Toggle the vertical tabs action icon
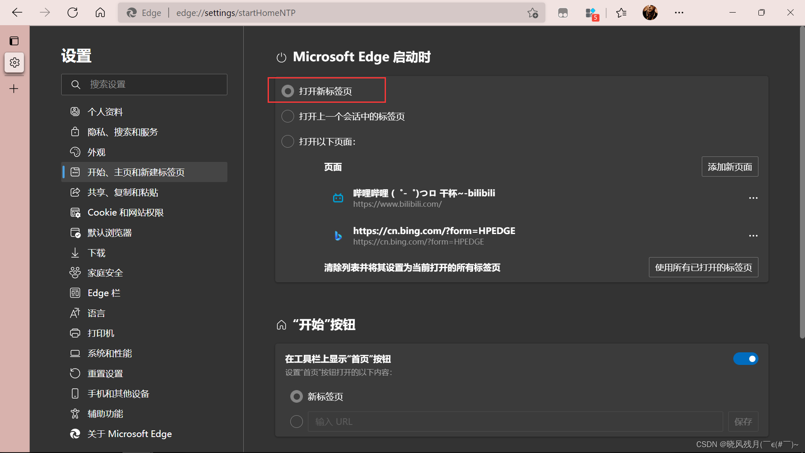The width and height of the screenshot is (805, 453). coord(14,41)
